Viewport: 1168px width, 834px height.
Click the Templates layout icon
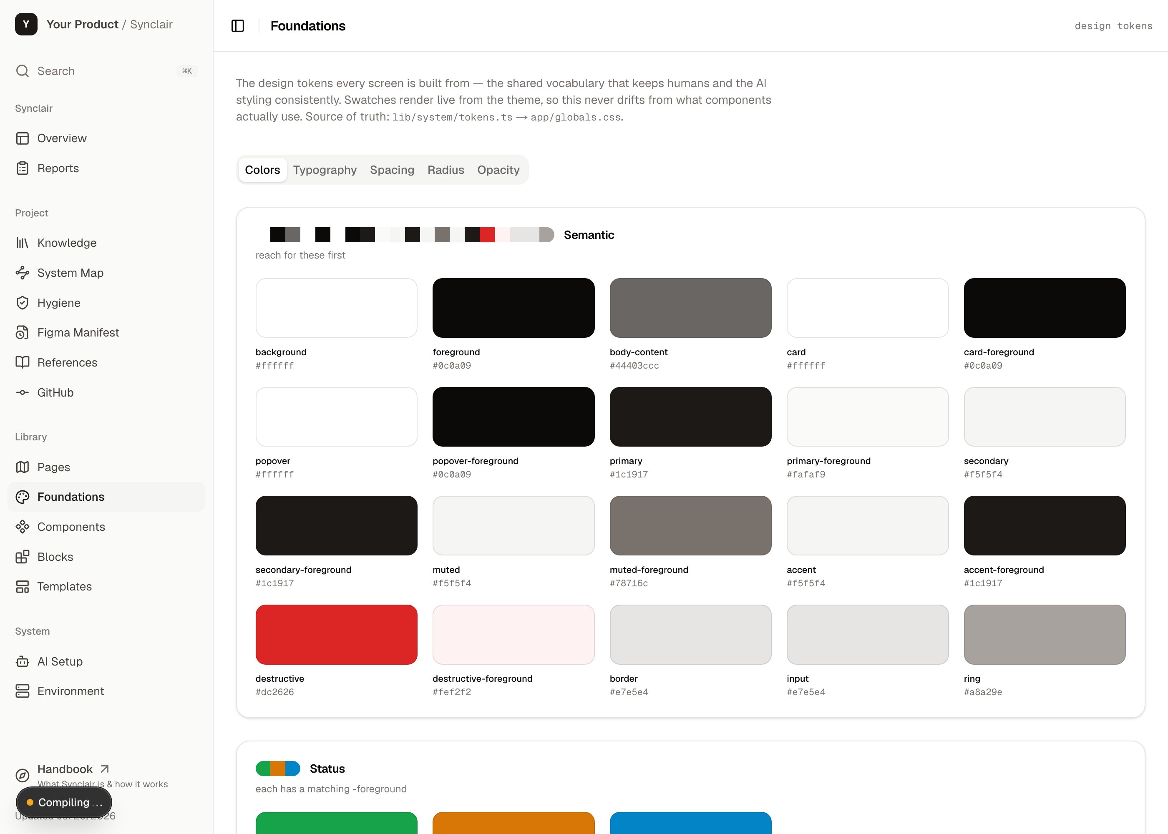click(23, 586)
